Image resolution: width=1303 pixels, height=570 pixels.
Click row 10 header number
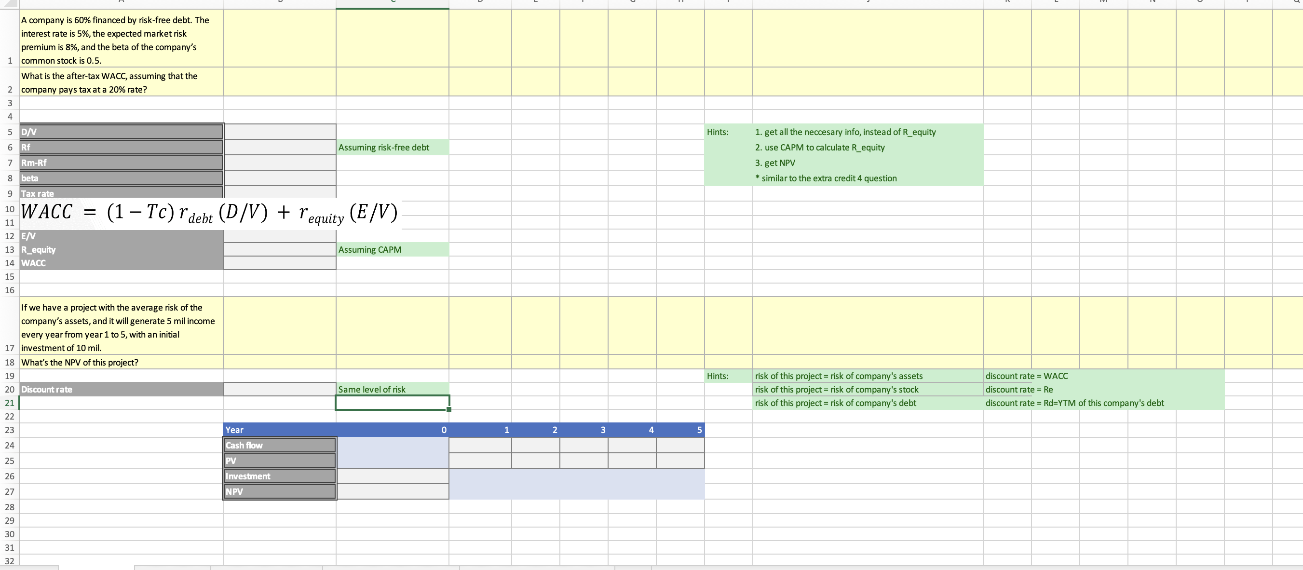(x=10, y=209)
